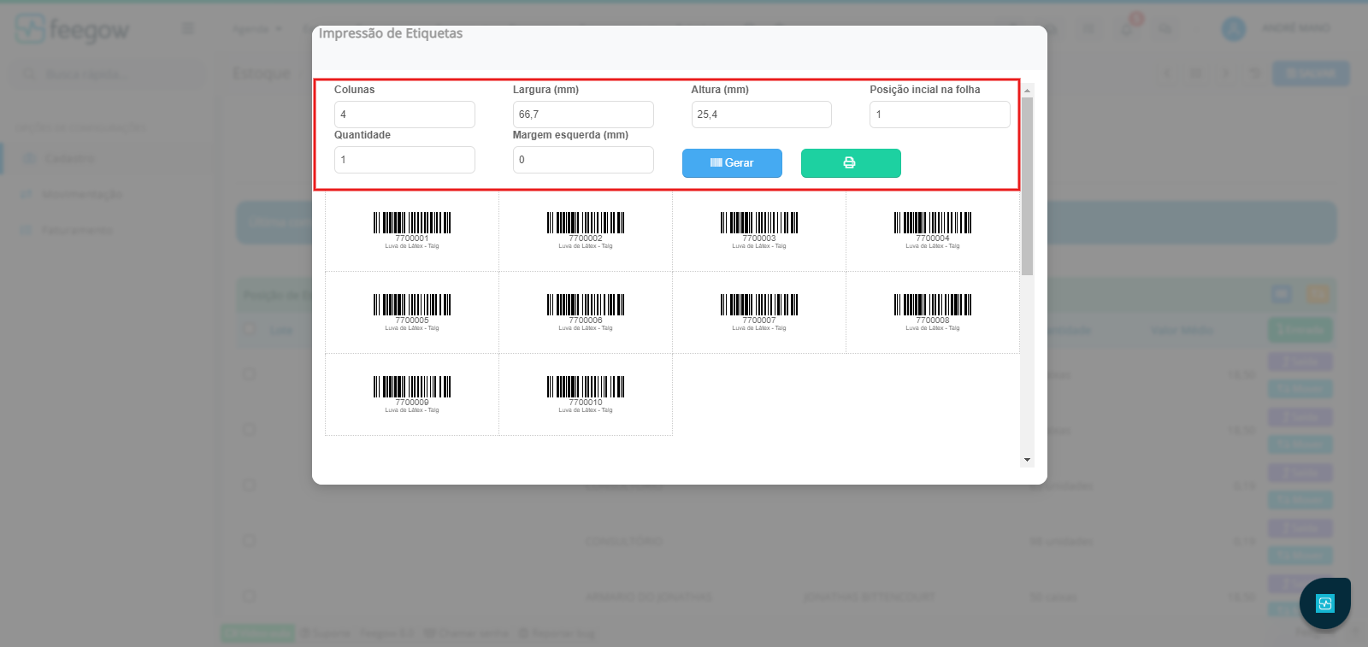
Task: Click the dialog's vertical scrollbar thumb
Action: (x=1027, y=186)
